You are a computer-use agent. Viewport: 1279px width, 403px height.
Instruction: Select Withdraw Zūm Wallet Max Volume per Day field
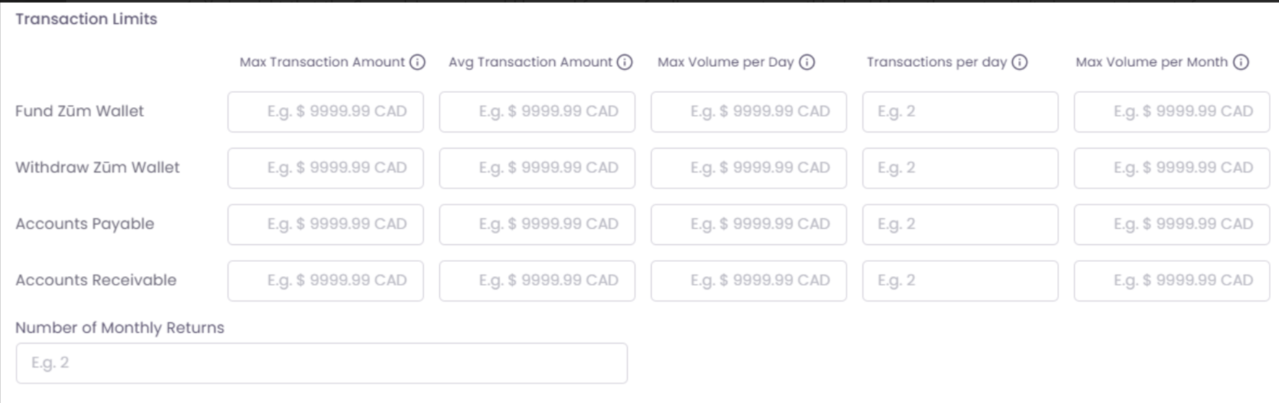748,168
